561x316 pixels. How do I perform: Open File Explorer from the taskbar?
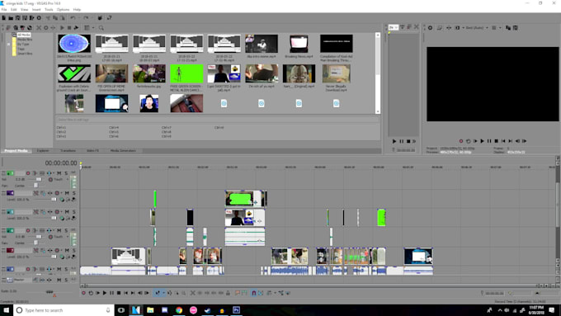(x=150, y=310)
